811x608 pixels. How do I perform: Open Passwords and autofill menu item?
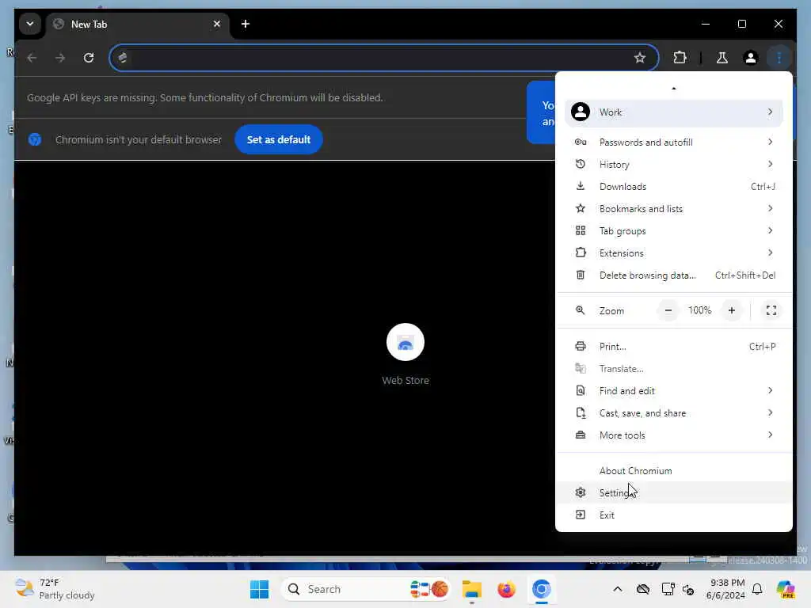(673, 142)
